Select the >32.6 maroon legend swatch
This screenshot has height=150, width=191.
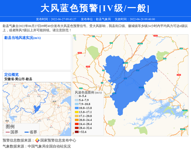pyautogui.click(x=76, y=132)
